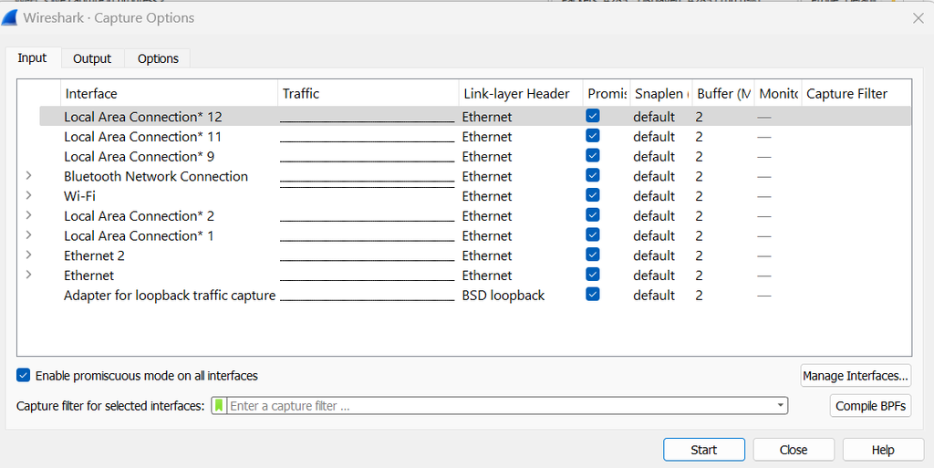The height and width of the screenshot is (468, 934).
Task: Expand the Ethernet 2 interface row
Action: pyautogui.click(x=28, y=255)
